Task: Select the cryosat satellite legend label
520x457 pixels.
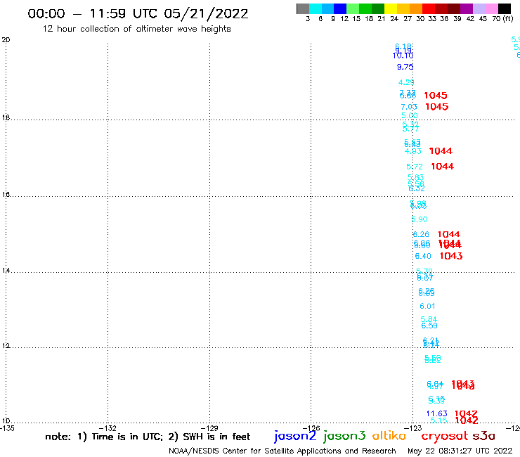Action: [445, 436]
